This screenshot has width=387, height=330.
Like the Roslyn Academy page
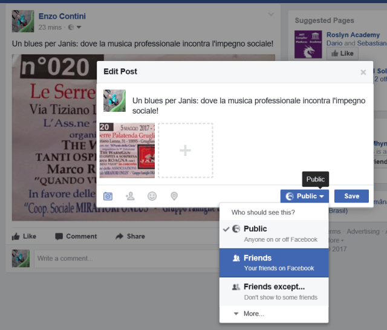342,53
